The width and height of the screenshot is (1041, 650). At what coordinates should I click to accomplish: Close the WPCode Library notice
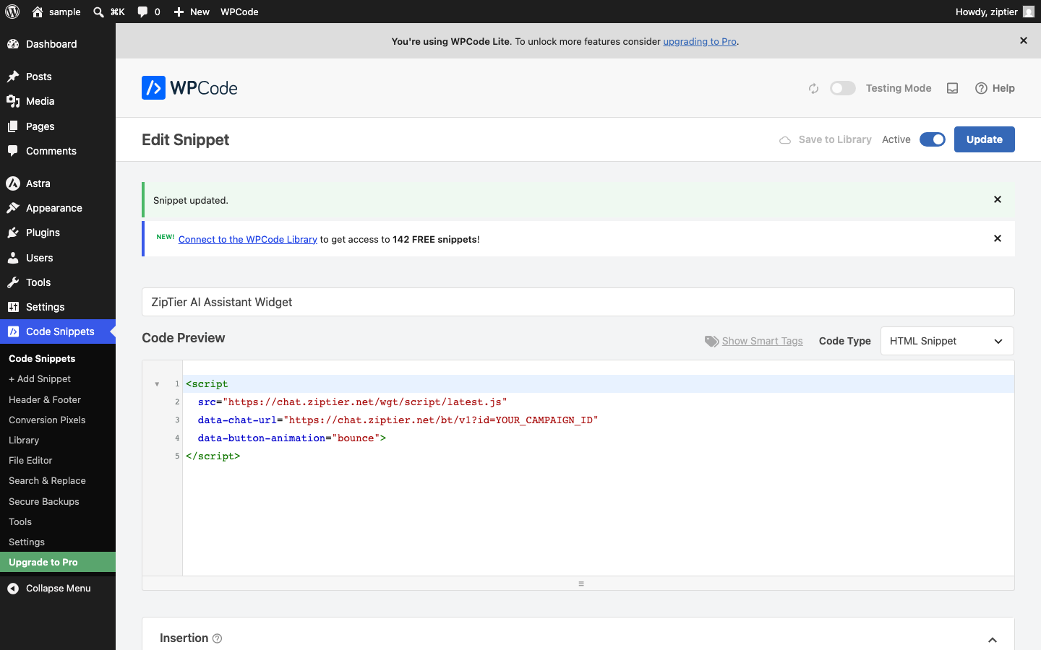click(x=997, y=238)
